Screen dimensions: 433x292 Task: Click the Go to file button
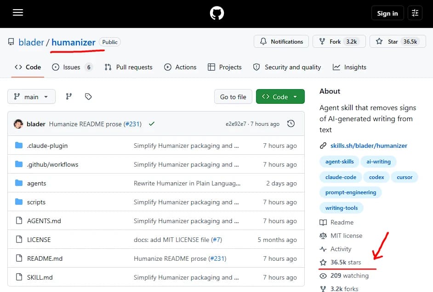click(233, 97)
